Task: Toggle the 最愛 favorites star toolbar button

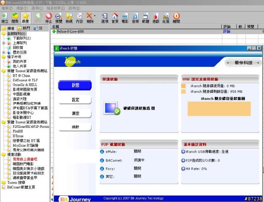Action: pos(26,18)
